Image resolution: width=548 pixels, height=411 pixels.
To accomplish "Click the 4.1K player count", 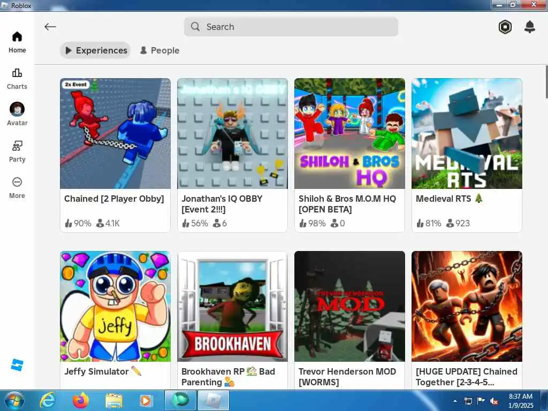I will (108, 223).
